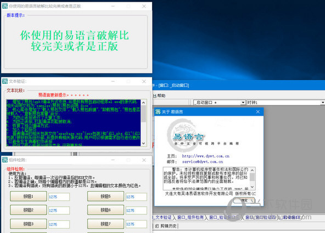
Task: Click the app icon in the 文本验证 window title bar
Action: point(5,81)
